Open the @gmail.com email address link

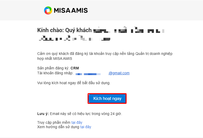pos(119,73)
